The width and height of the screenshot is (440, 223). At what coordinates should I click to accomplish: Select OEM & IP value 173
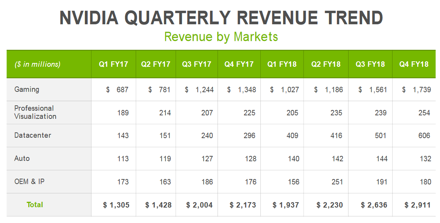[123, 182]
